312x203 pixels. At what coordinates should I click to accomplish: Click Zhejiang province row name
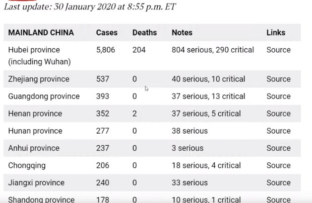coord(39,79)
